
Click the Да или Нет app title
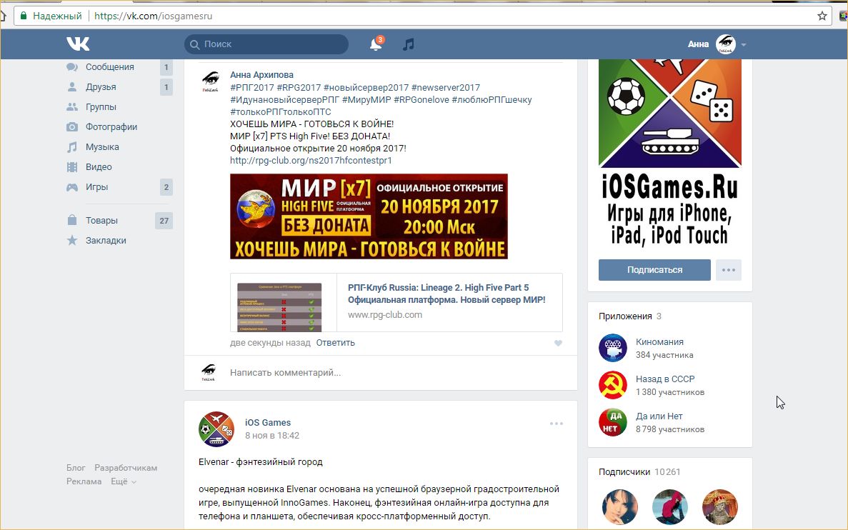[x=659, y=416]
